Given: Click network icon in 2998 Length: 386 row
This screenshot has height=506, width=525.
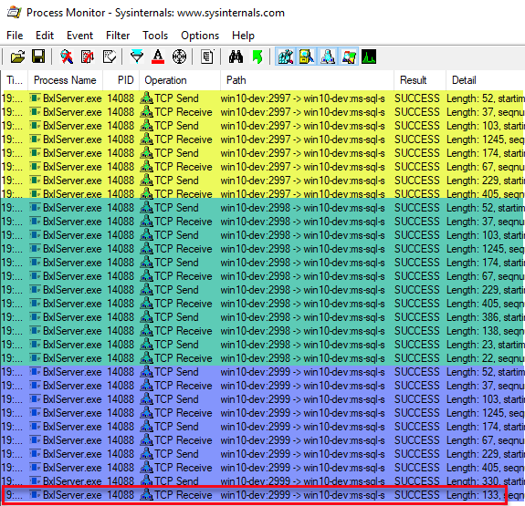Looking at the screenshot, I should [147, 317].
